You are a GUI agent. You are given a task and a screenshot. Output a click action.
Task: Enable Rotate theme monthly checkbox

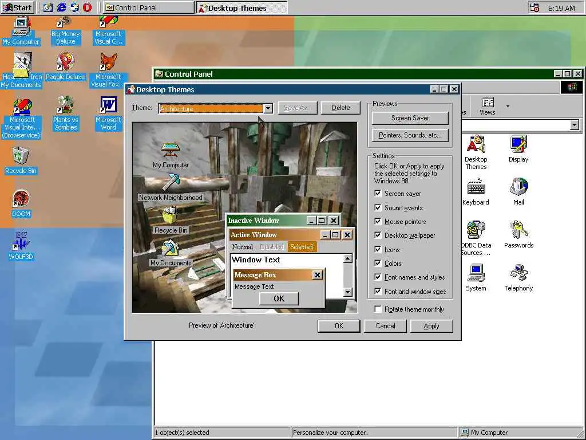pyautogui.click(x=378, y=309)
